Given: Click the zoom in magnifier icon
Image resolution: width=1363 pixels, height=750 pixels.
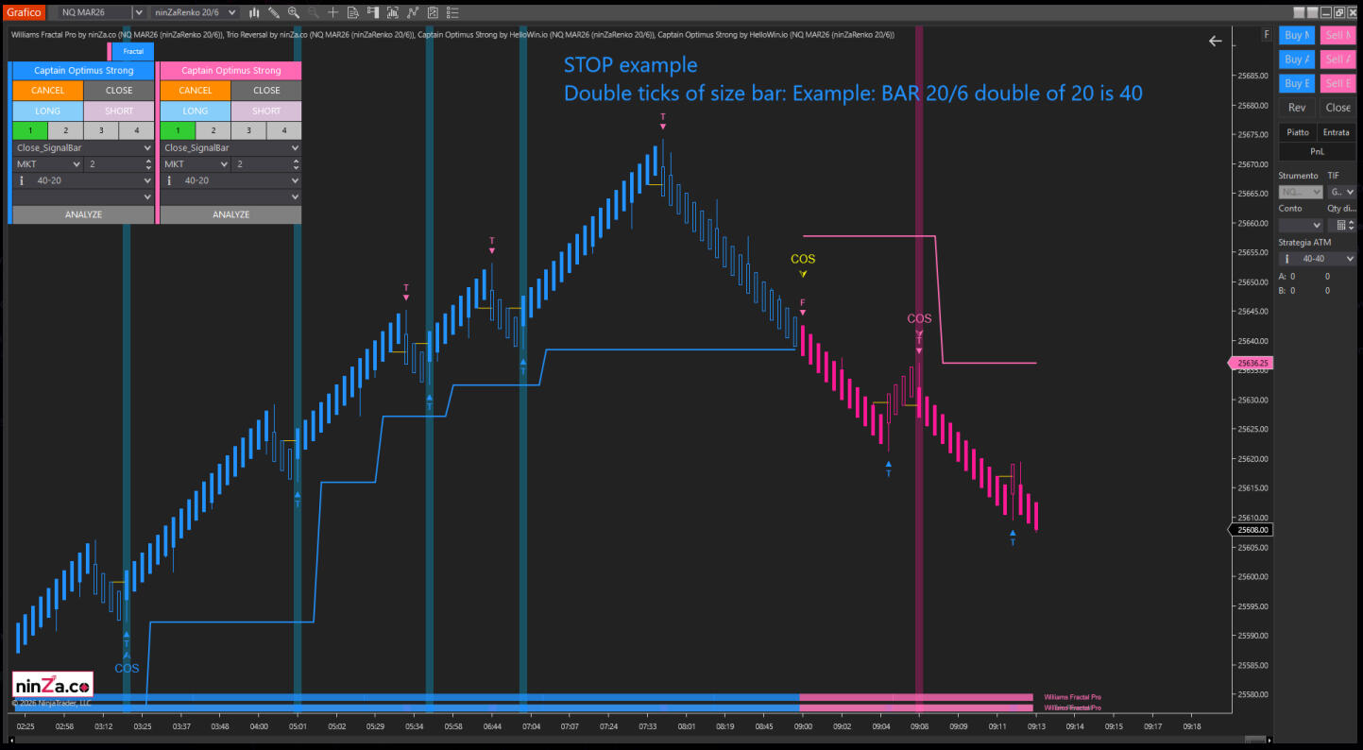Looking at the screenshot, I should tap(294, 12).
